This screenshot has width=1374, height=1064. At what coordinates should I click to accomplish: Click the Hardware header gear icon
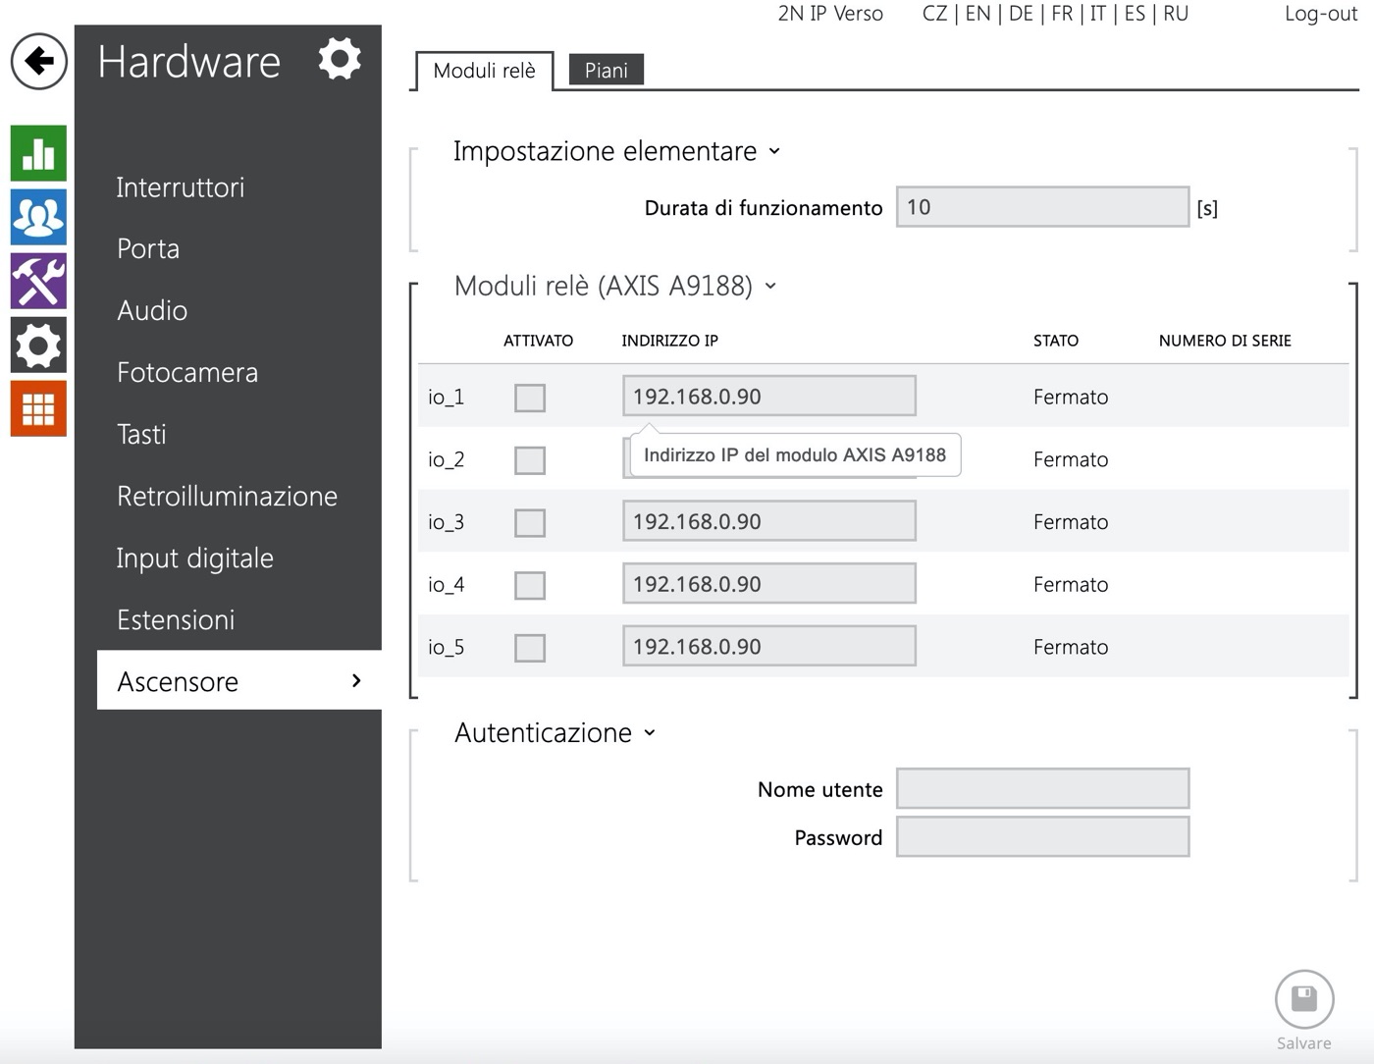(x=340, y=60)
